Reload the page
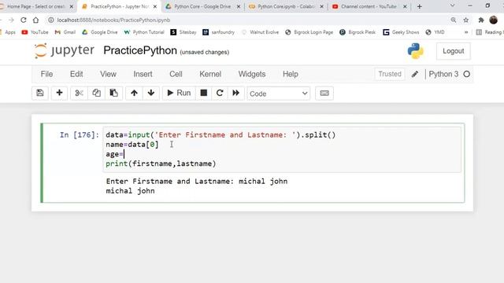The height and width of the screenshot is (283, 504). click(x=24, y=20)
